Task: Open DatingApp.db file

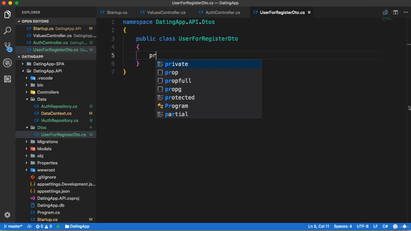Action: (56, 205)
